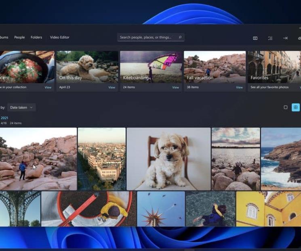Click the 2021 date heading
Viewport: 301px width, 251px height.
tap(4, 118)
